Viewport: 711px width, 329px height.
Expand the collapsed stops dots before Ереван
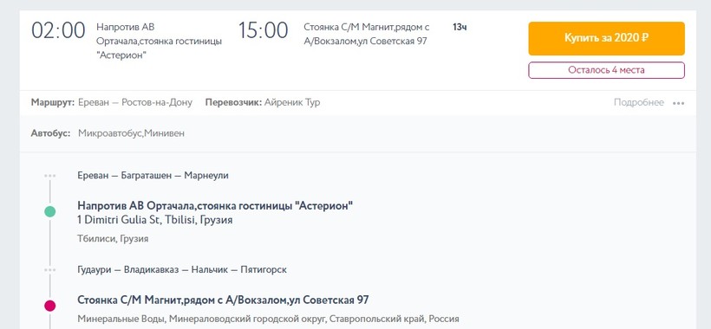50,176
